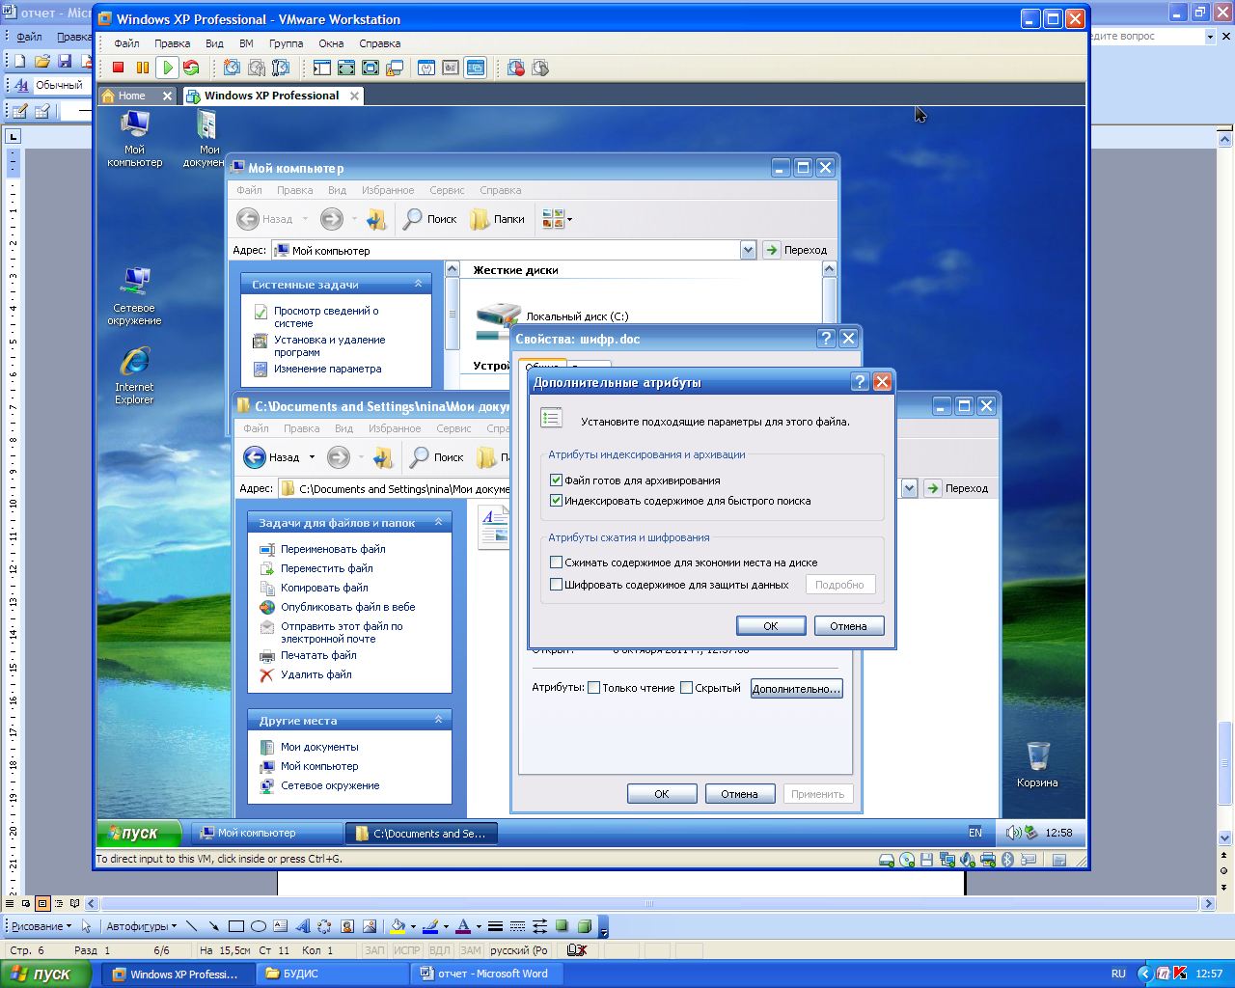Click Поиск search icon in Мой компьютер
This screenshot has width=1235, height=988.
click(429, 219)
